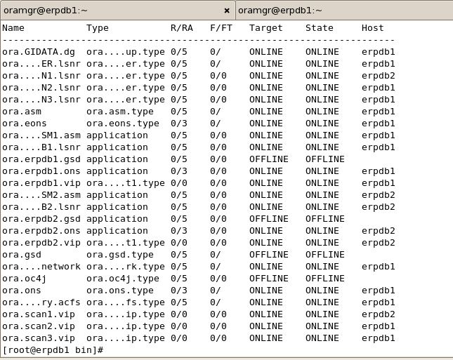This screenshot has height=360, width=453.
Task: Click the ora.ons resource name
Action: (x=22, y=291)
